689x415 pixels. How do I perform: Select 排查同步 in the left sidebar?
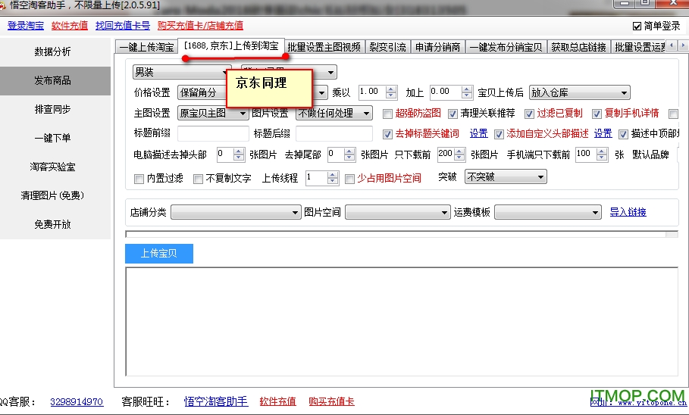pos(53,109)
